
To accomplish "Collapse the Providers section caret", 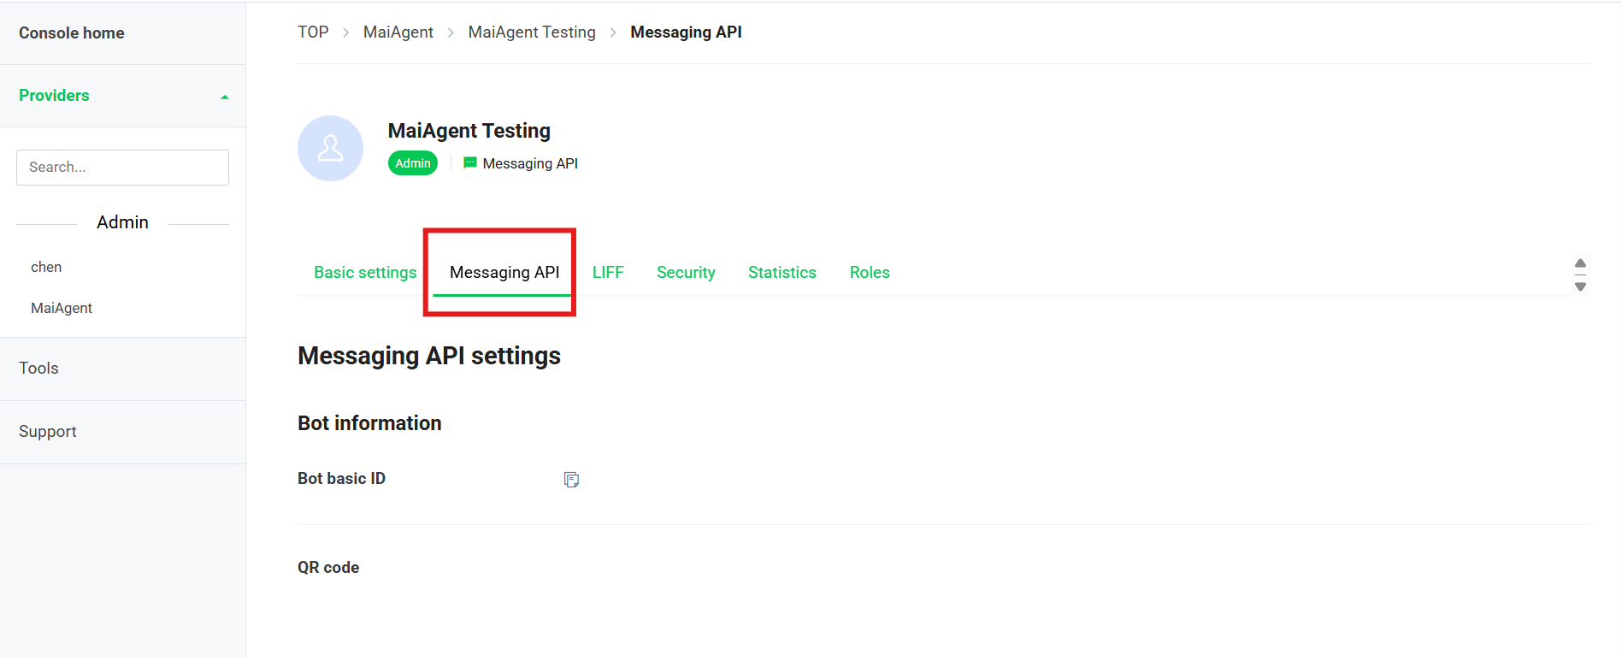I will tap(225, 97).
